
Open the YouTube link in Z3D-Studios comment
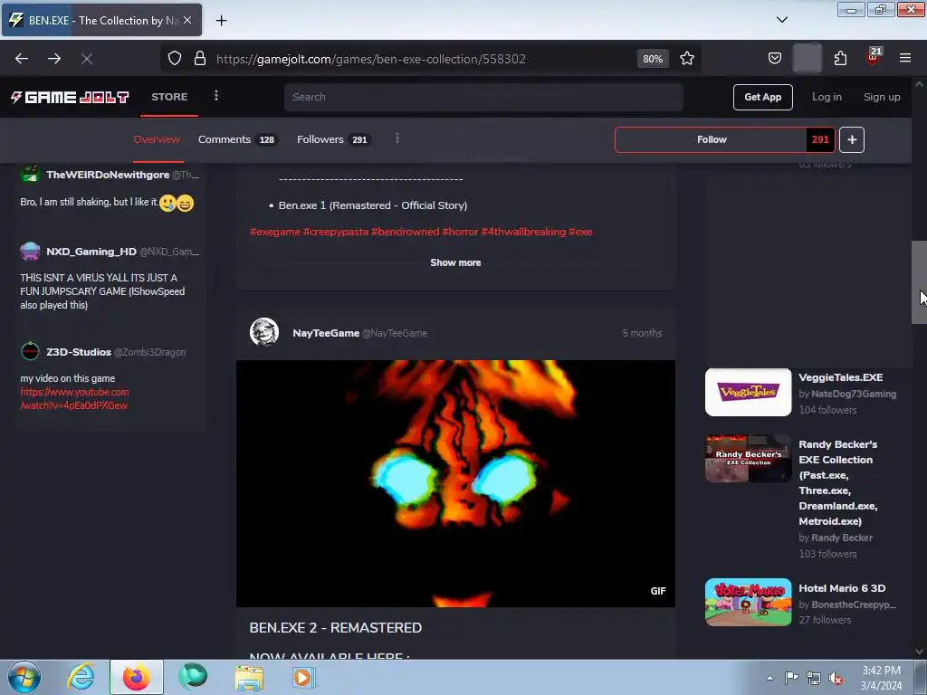click(x=74, y=399)
